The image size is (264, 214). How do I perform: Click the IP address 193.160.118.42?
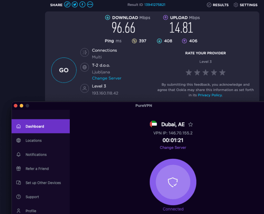pos(105,93)
